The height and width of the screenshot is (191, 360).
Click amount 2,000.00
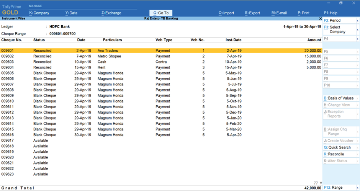click(x=314, y=62)
